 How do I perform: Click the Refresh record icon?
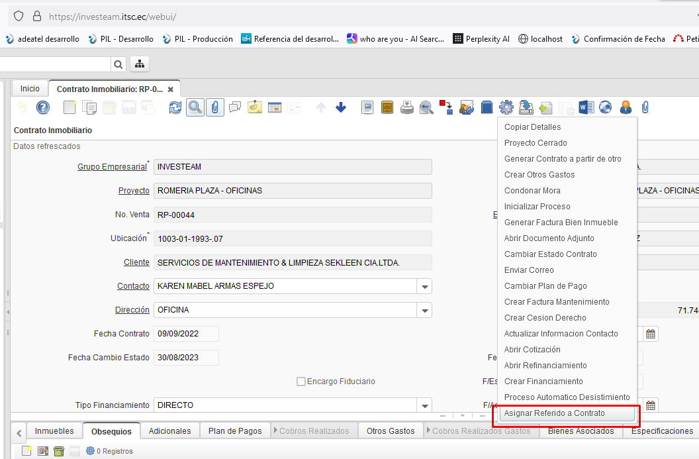[x=175, y=107]
